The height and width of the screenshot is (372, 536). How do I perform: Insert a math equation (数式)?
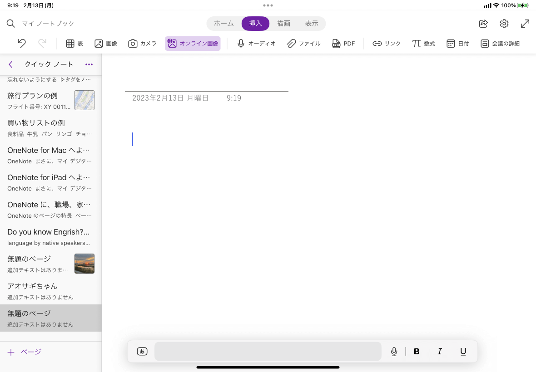click(423, 44)
